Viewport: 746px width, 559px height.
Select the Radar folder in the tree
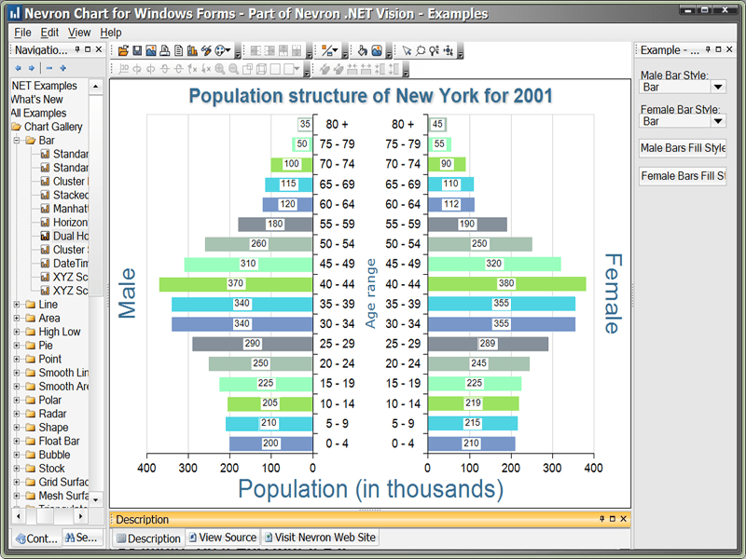tap(51, 414)
